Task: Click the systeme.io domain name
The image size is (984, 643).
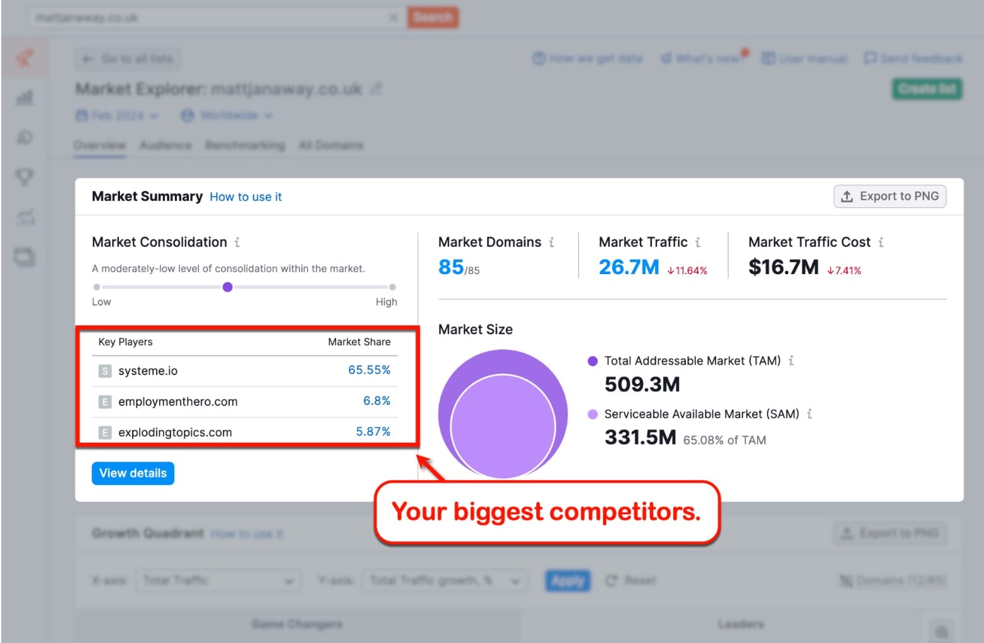Action: (x=148, y=371)
